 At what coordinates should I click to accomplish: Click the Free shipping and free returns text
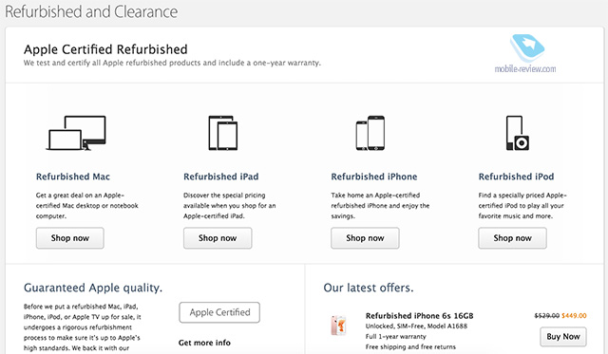410,346
